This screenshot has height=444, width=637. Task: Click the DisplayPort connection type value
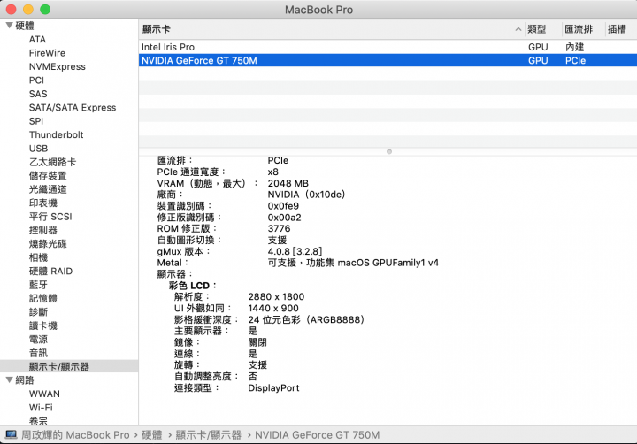(273, 388)
